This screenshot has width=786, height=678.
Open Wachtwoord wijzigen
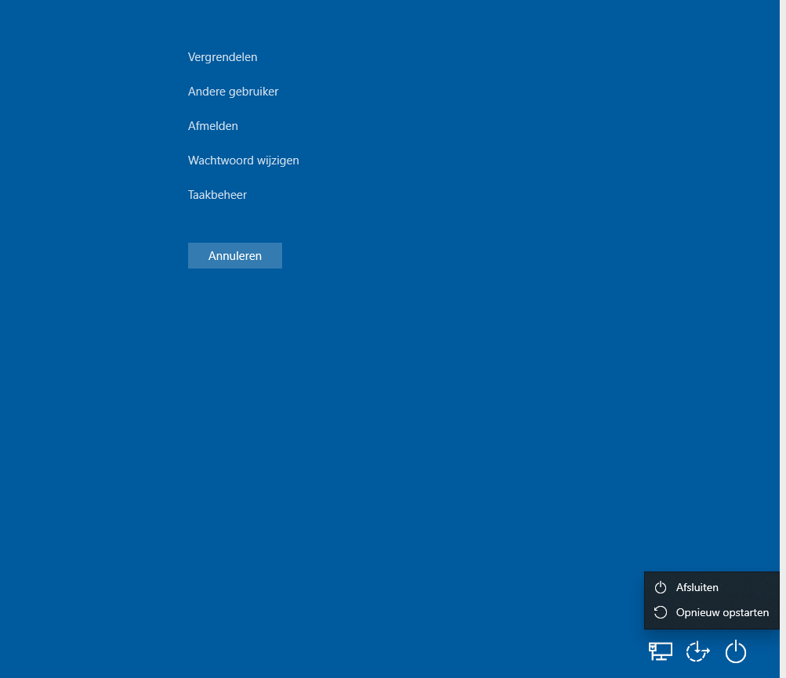[x=243, y=160]
